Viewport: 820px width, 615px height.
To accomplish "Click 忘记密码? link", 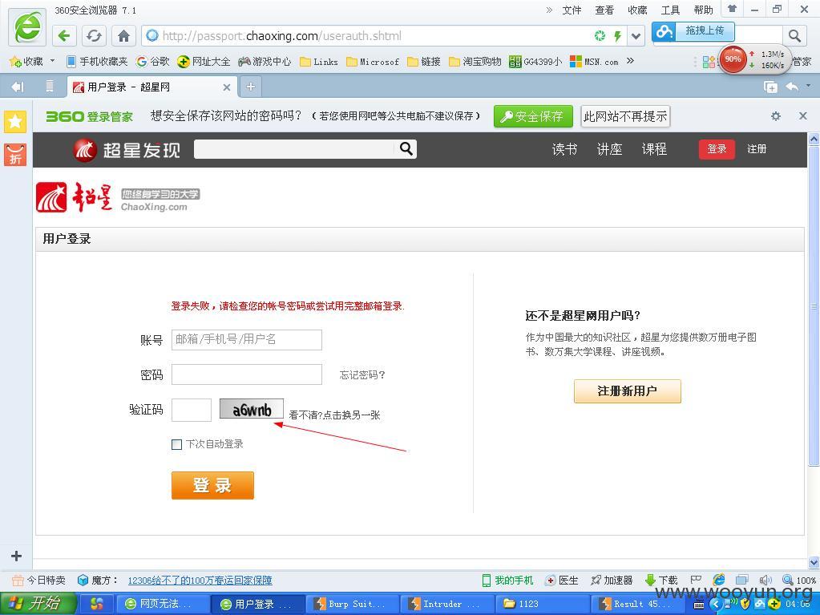I will click(362, 375).
